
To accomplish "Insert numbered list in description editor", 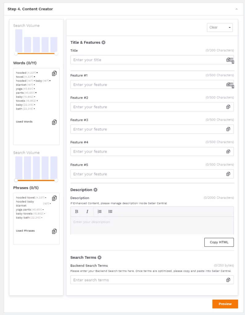I will click(x=100, y=211).
